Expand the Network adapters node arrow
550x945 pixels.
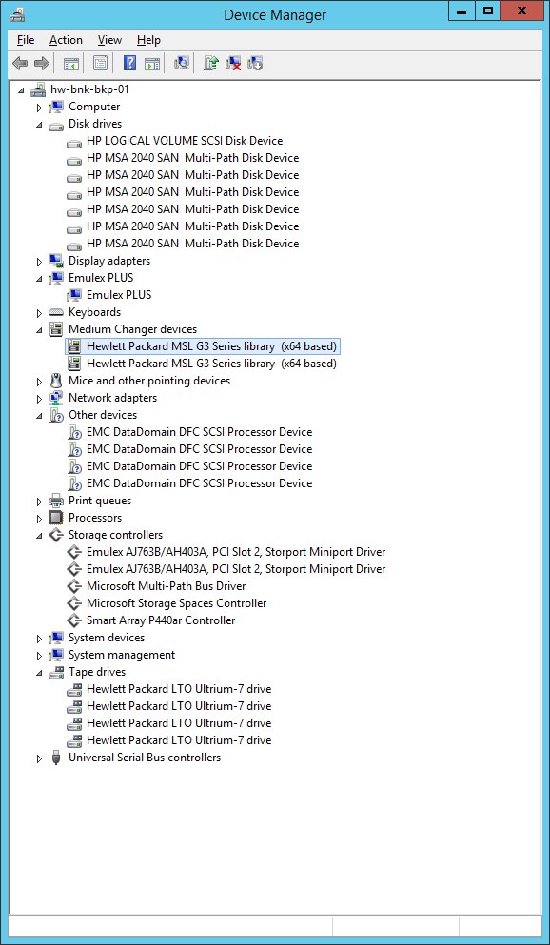coord(40,399)
